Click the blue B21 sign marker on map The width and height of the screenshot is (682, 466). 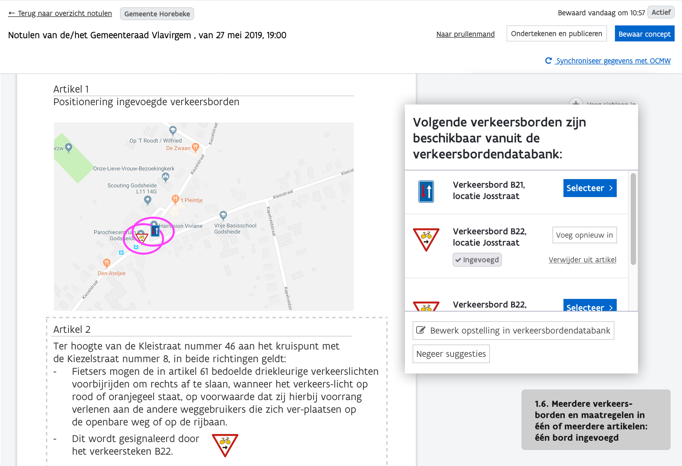[x=155, y=231]
